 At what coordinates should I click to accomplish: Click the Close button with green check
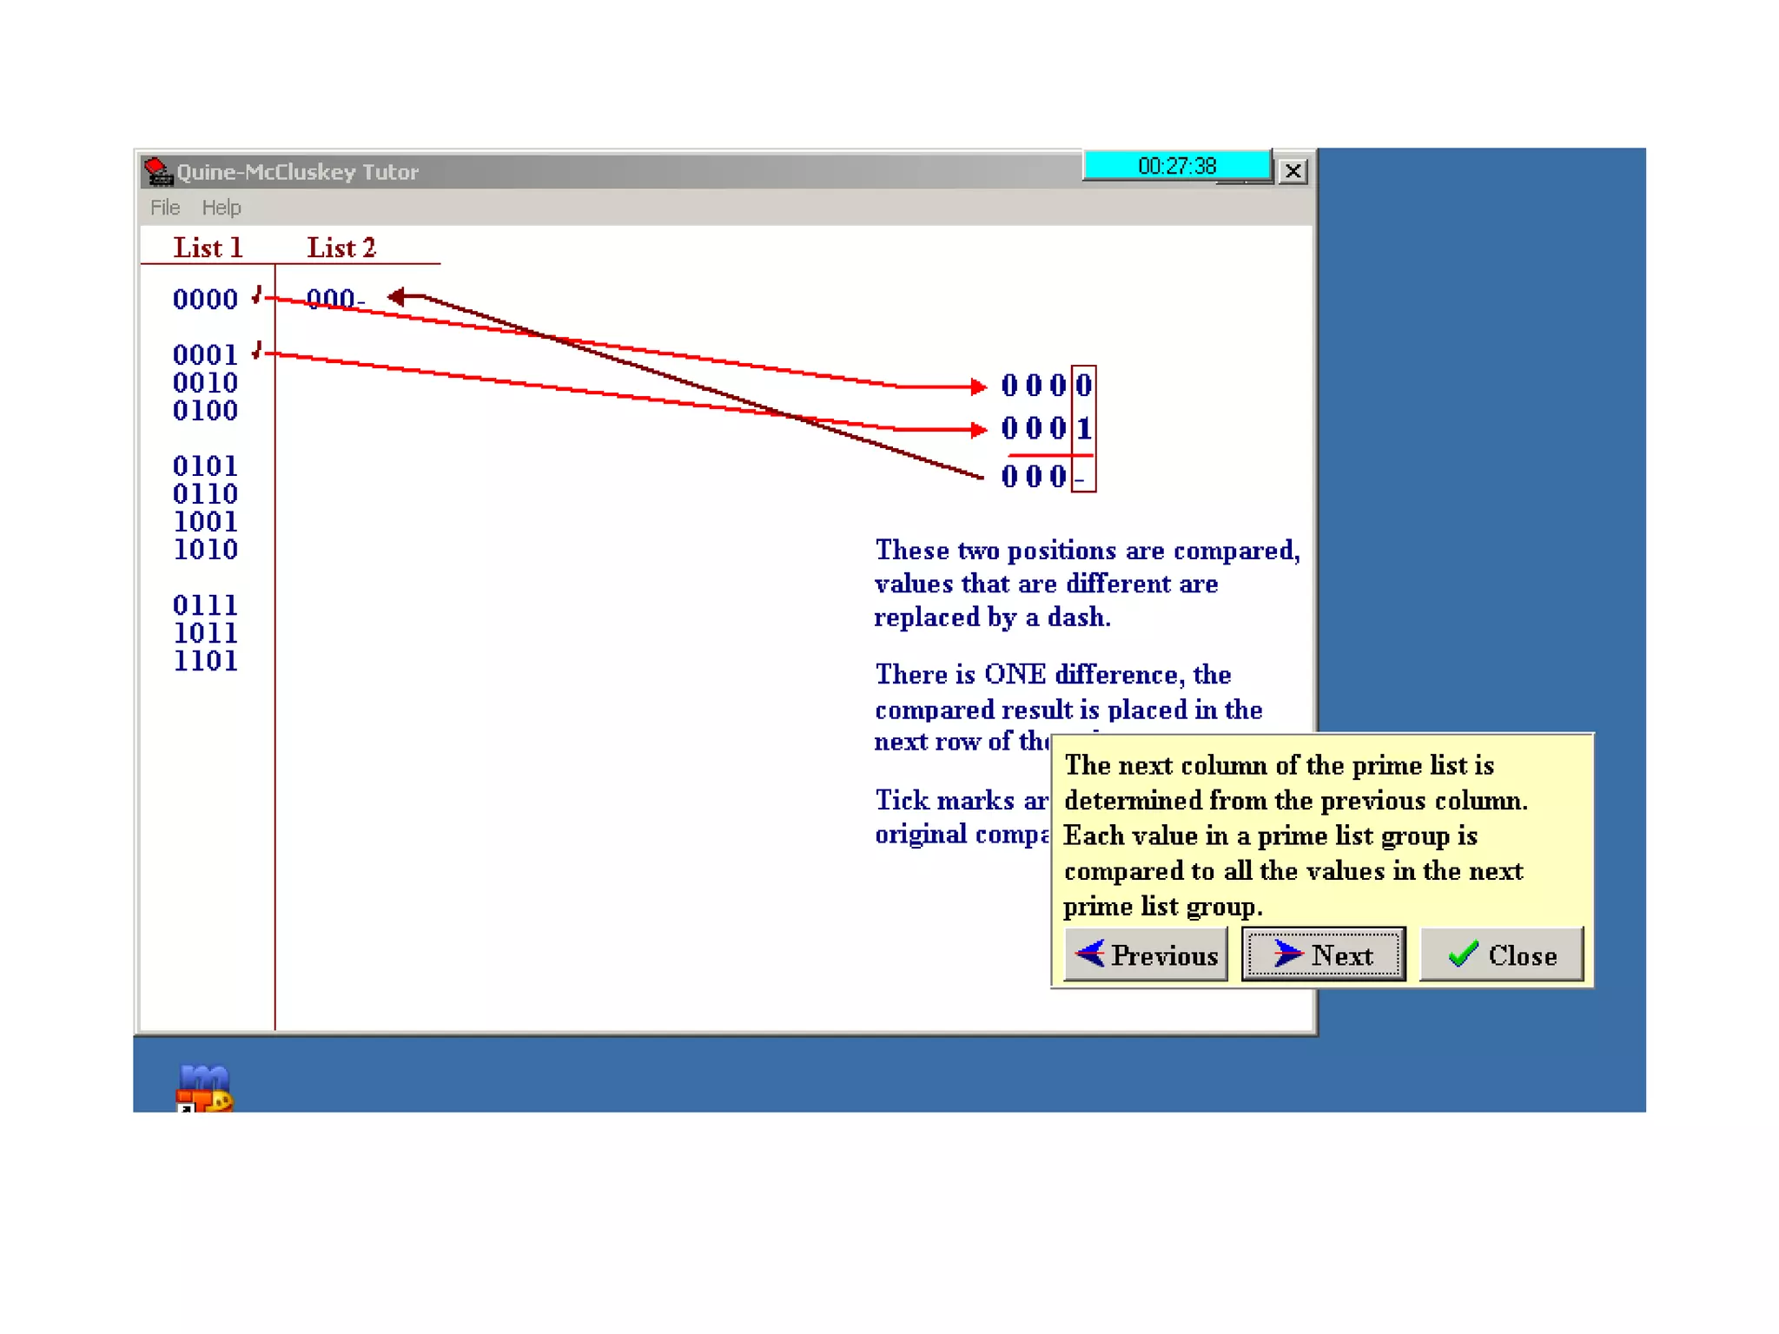(x=1500, y=954)
